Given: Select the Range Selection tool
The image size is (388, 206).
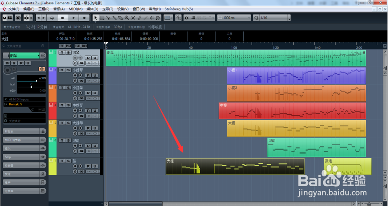Looking at the screenshot, I should click(102, 18).
